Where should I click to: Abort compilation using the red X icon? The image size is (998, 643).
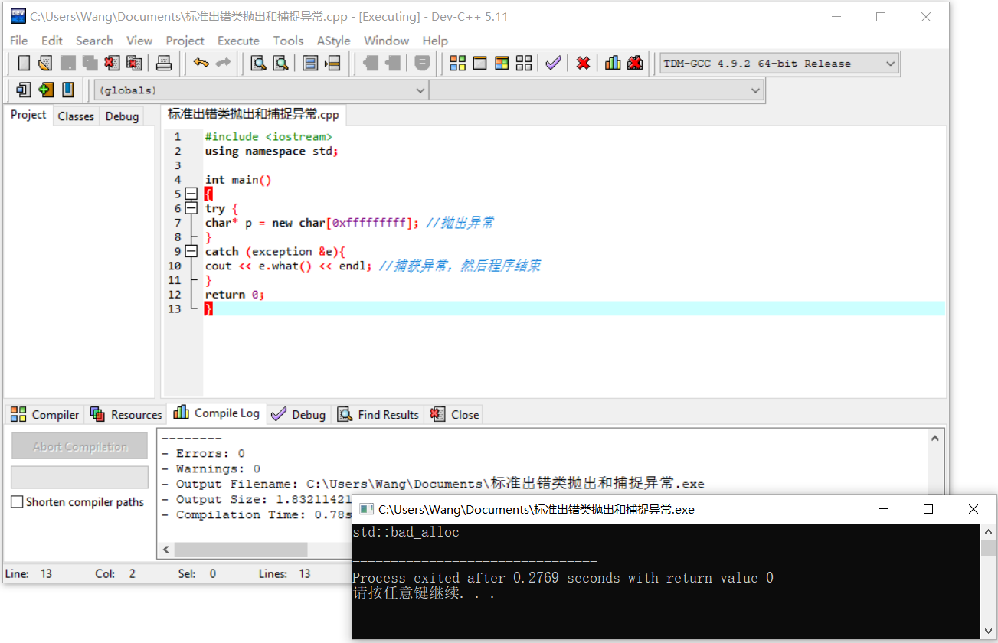tap(583, 63)
